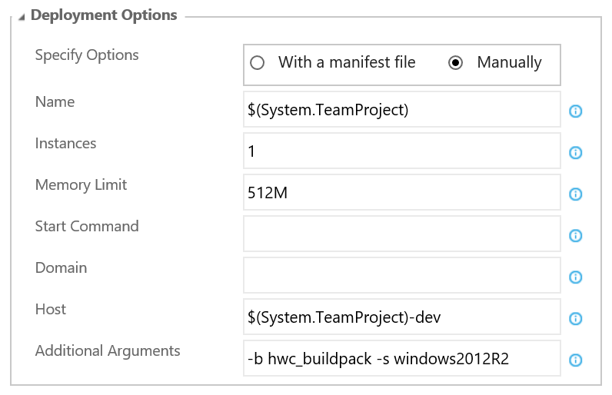Show info tooltip for Domain field
Image resolution: width=612 pixels, height=395 pixels.
pos(576,277)
